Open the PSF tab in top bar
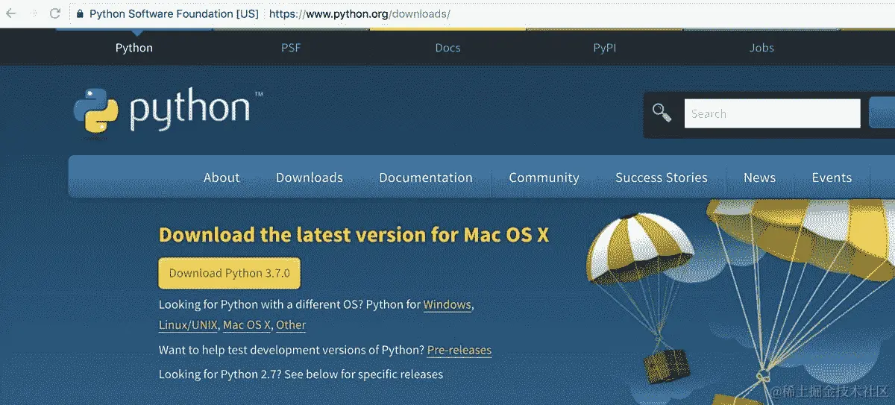The height and width of the screenshot is (405, 895). [x=291, y=48]
